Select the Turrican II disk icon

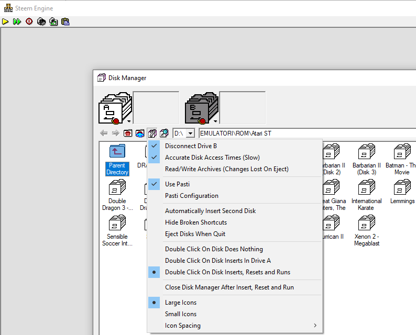click(x=331, y=222)
